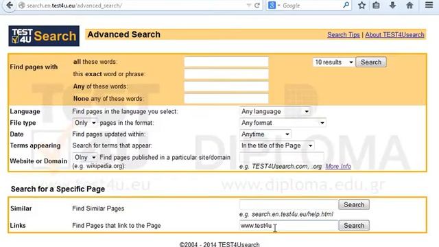Viewport: 439px width, 247px height.
Task: Open 'In the title of the Page' dropdown
Action: (x=276, y=145)
